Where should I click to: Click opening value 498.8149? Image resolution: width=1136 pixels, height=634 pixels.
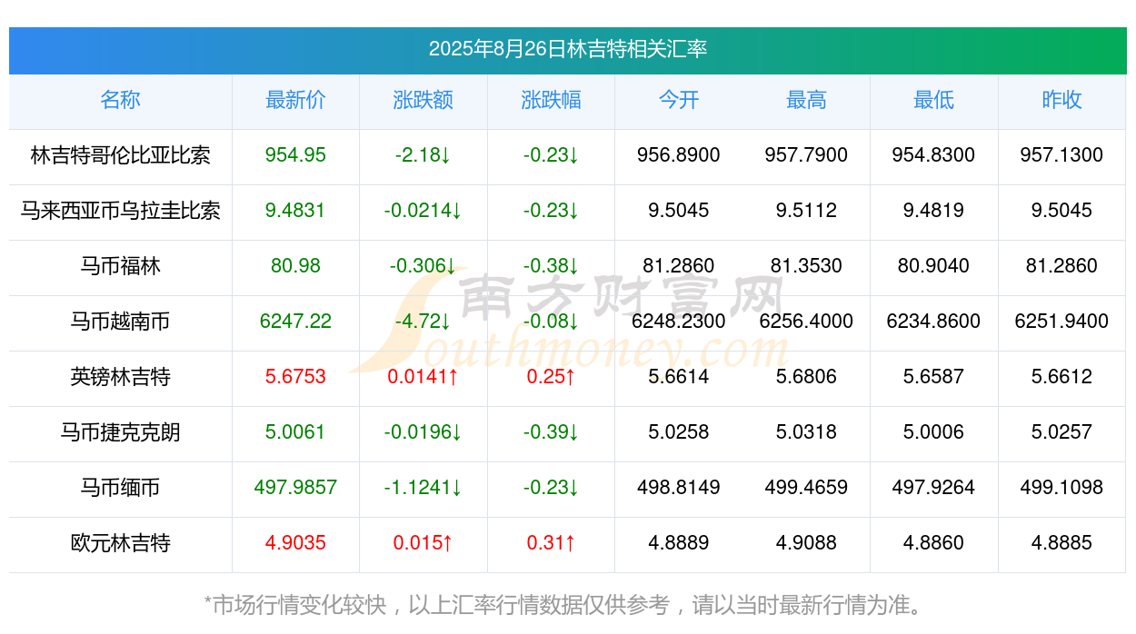[679, 488]
